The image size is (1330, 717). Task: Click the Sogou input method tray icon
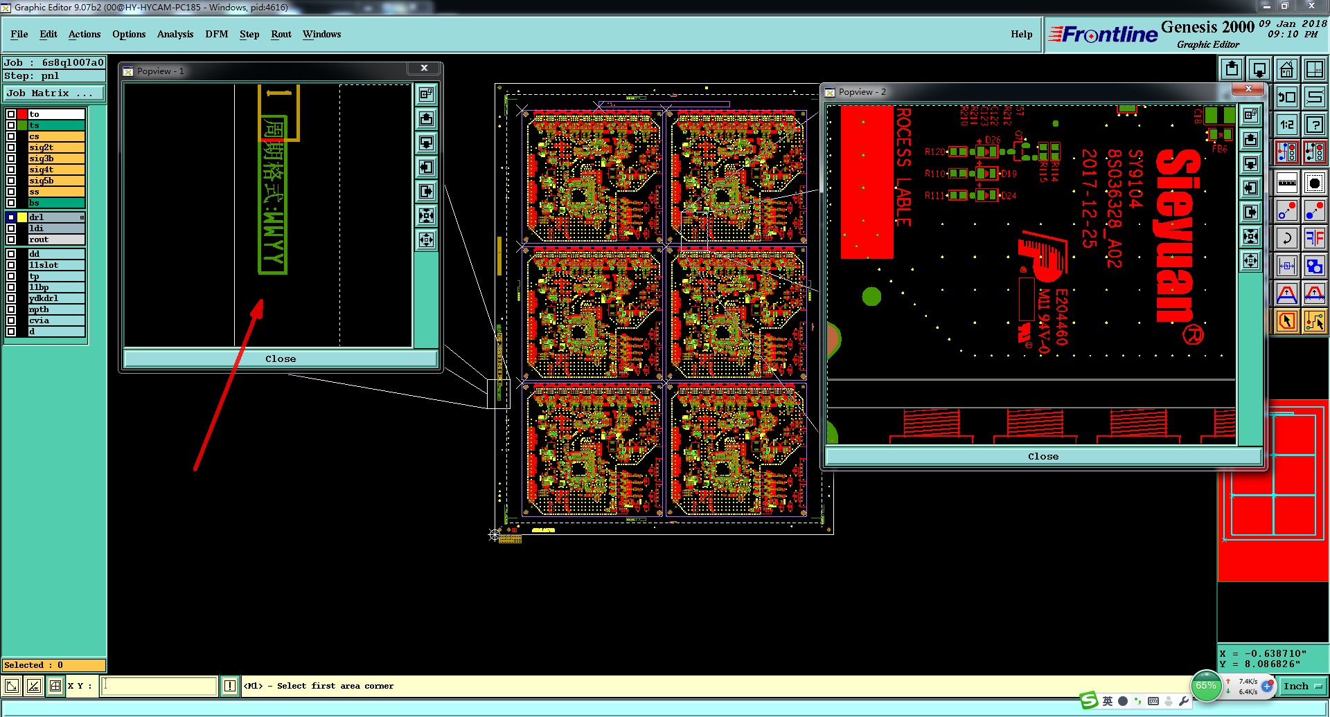1089,700
